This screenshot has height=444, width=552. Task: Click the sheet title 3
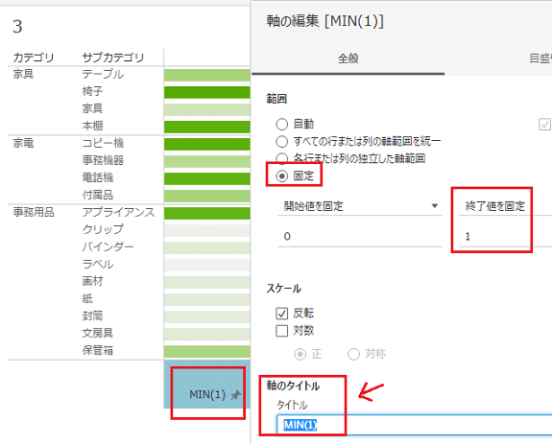(17, 27)
